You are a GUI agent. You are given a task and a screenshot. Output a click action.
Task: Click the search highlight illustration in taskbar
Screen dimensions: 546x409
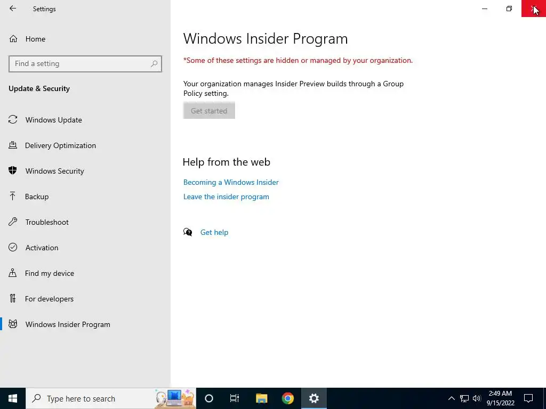click(175, 398)
